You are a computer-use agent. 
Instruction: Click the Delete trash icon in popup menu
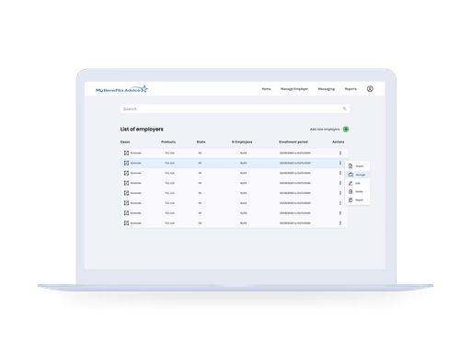(350, 191)
